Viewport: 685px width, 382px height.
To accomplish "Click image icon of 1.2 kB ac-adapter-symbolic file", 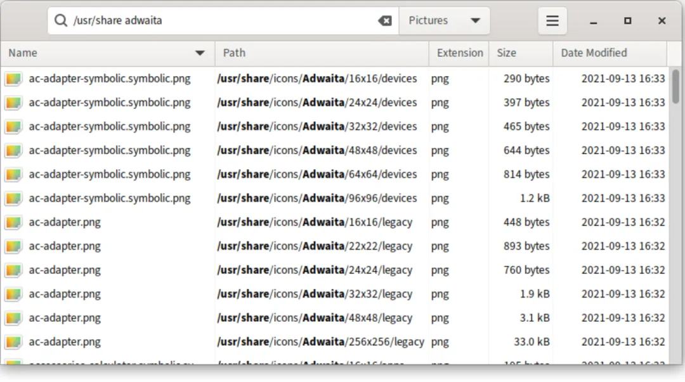I will 13,198.
